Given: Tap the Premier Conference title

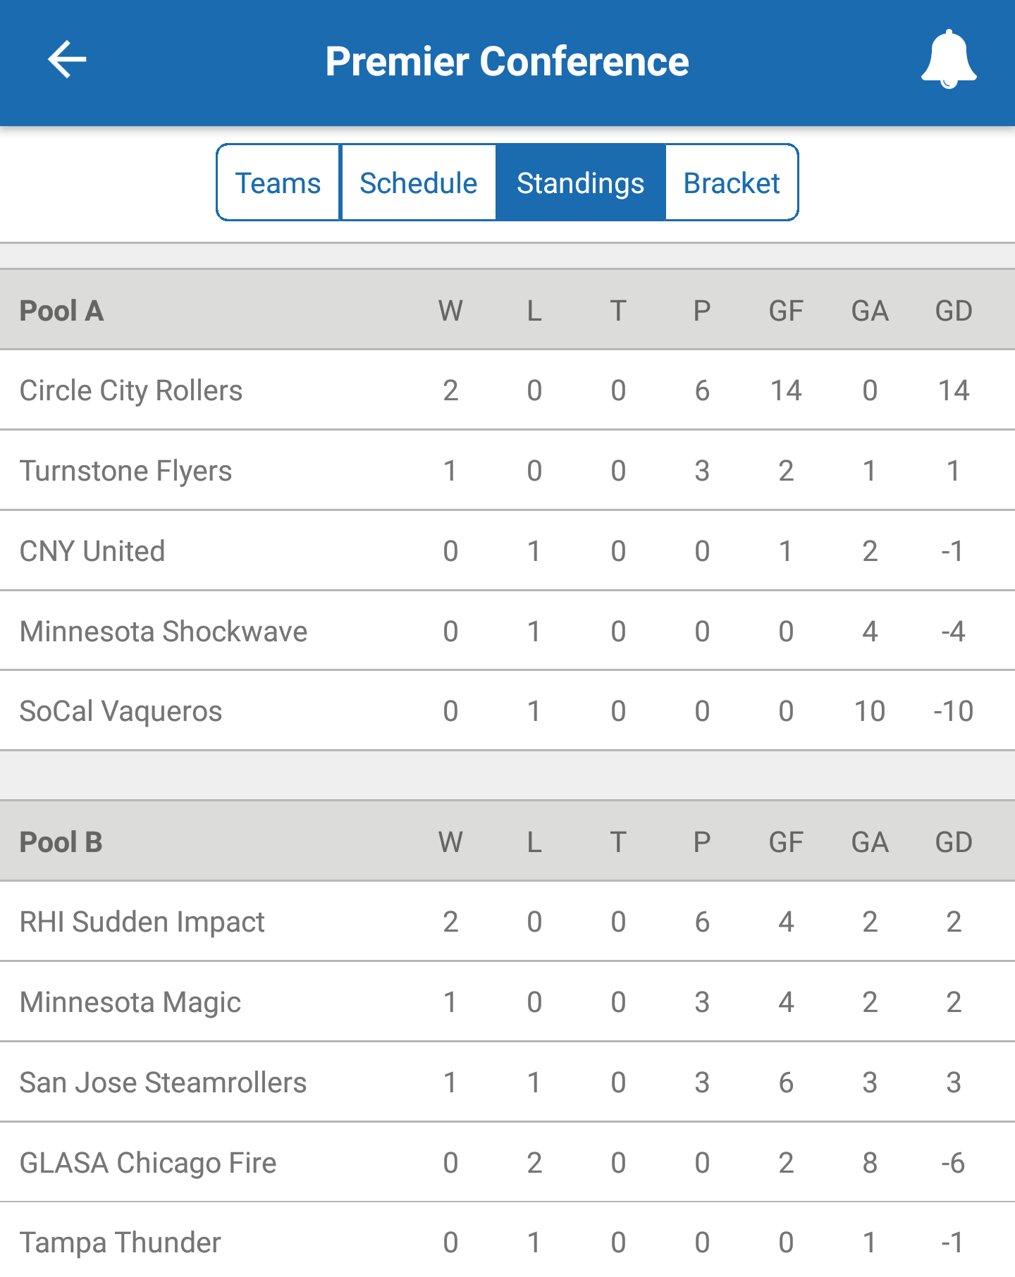Looking at the screenshot, I should 508,61.
